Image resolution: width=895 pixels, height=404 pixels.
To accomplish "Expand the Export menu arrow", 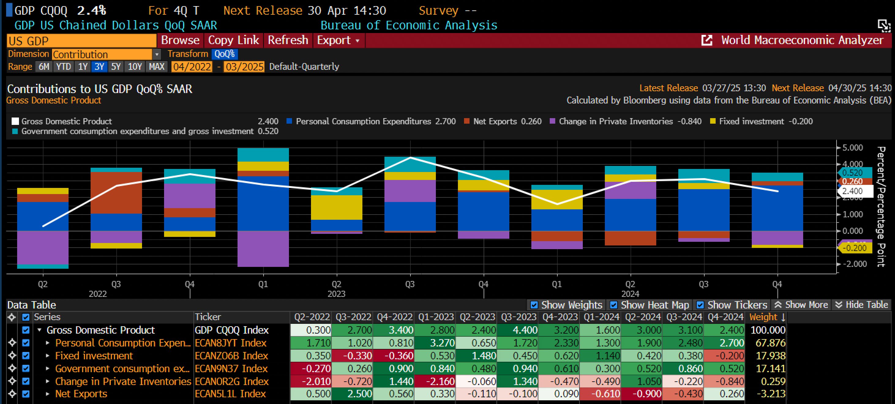I will [x=358, y=41].
